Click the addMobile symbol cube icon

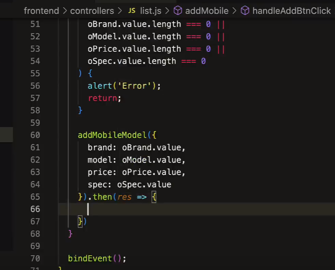[x=178, y=10]
